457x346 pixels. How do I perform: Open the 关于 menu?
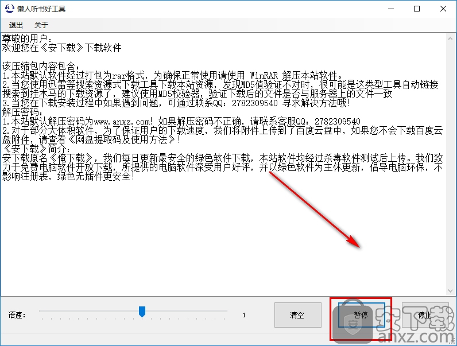tap(41, 25)
